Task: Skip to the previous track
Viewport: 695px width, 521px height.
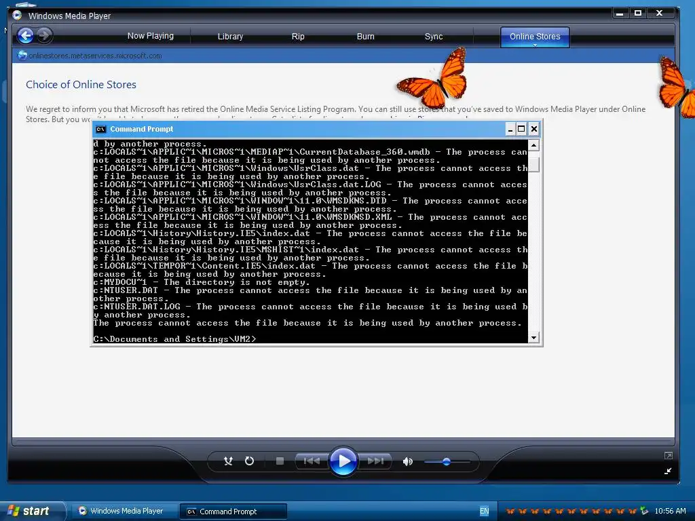Action: 312,461
